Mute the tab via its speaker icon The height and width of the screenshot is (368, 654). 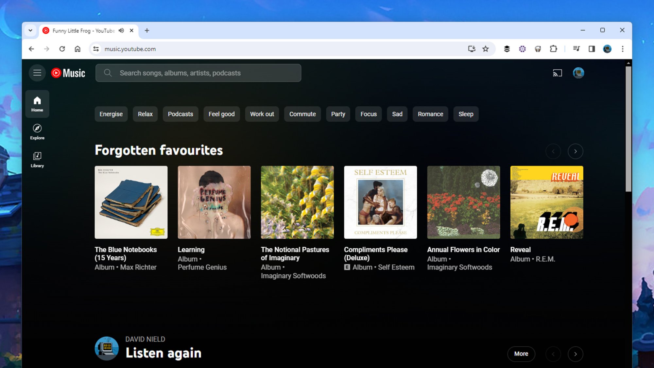[x=121, y=30]
